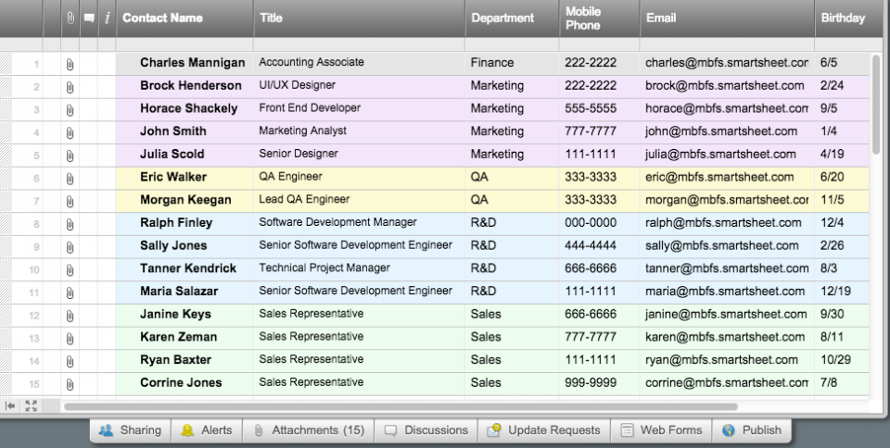Click the Discussions column header comment icon
Viewport: 890px width, 448px height.
pyautogui.click(x=89, y=19)
